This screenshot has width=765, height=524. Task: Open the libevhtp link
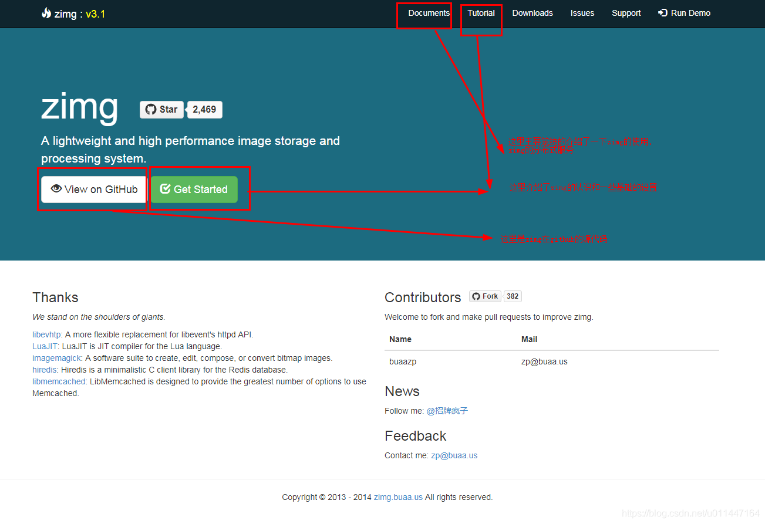[x=46, y=334]
